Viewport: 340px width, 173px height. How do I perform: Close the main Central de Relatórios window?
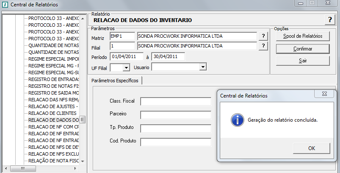point(328,3)
